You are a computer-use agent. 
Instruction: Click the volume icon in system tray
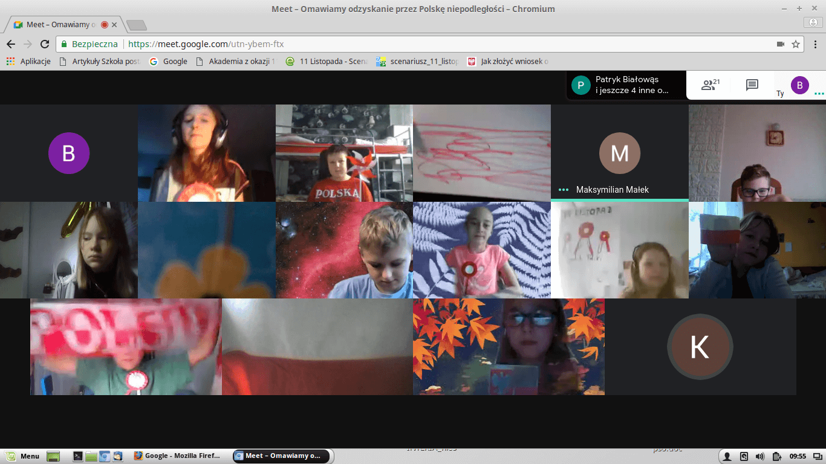click(760, 456)
